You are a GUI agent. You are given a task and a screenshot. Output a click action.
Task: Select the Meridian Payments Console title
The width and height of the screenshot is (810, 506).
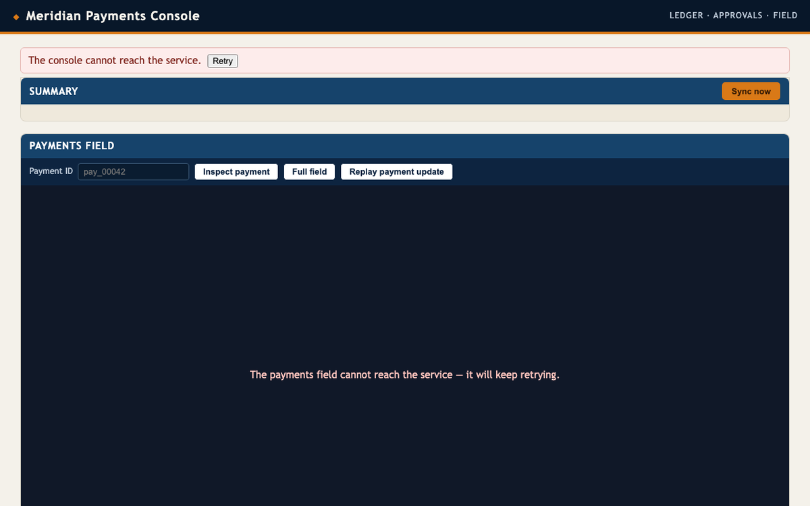coord(113,16)
